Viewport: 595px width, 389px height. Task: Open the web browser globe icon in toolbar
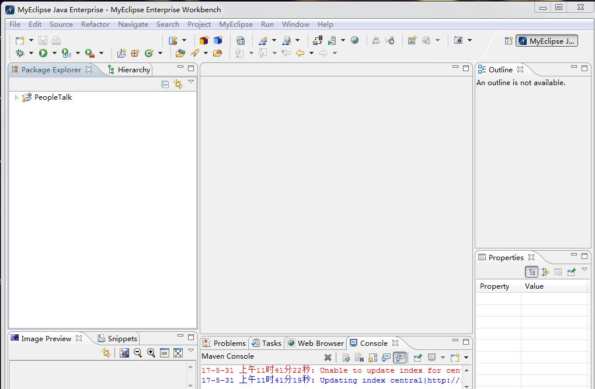[x=354, y=40]
